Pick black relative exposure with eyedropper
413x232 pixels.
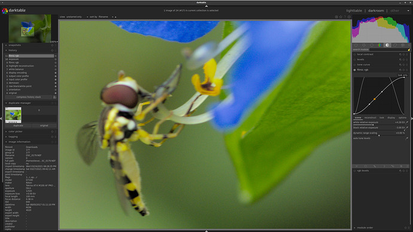coord(407,128)
